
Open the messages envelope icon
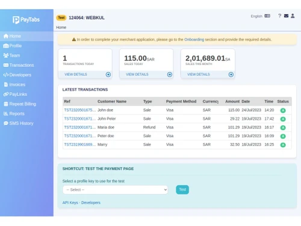click(286, 16)
